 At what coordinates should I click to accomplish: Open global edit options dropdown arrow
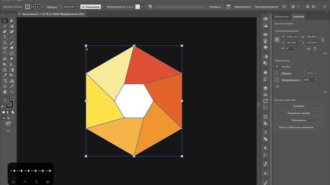pos(320,127)
